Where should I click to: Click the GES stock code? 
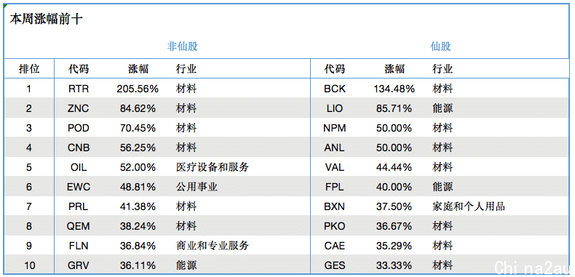(x=334, y=265)
